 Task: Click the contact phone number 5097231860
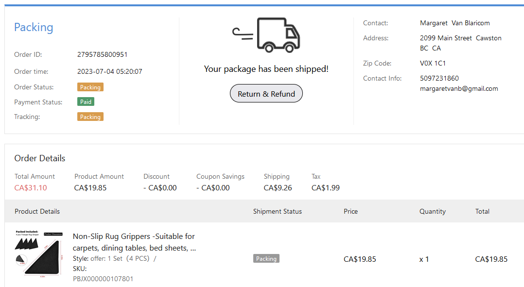(x=439, y=78)
